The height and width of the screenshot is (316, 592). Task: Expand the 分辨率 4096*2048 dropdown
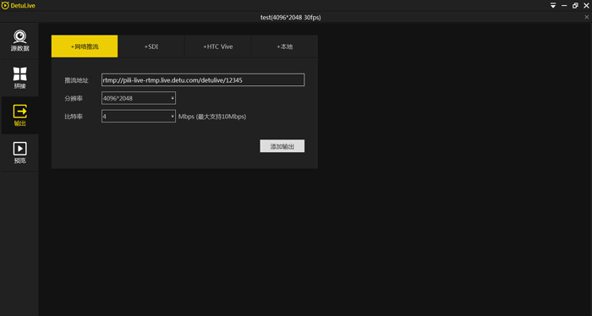click(x=139, y=98)
